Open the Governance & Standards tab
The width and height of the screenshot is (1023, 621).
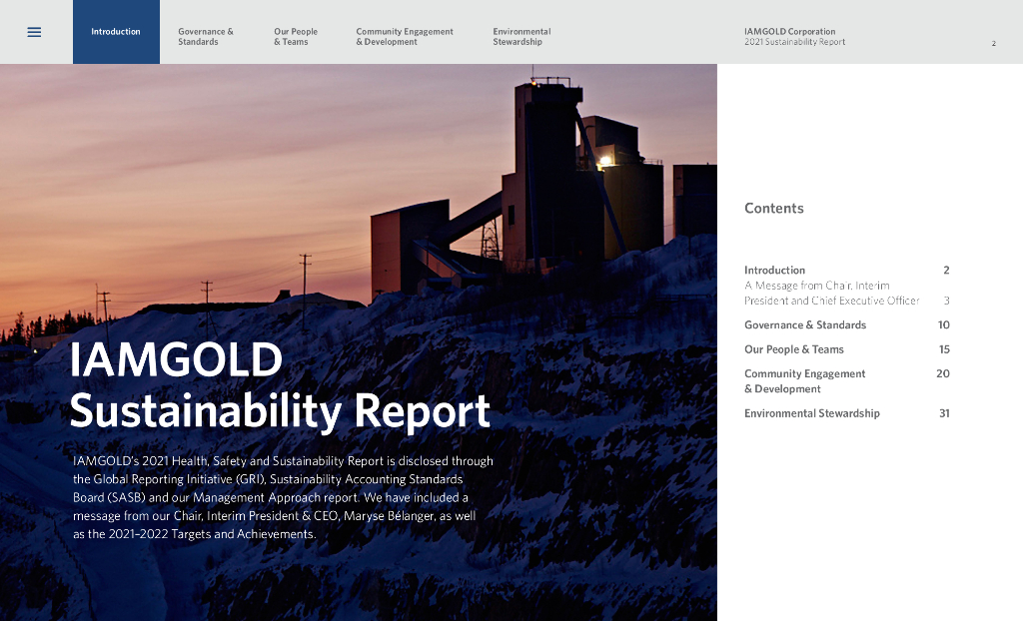click(206, 37)
